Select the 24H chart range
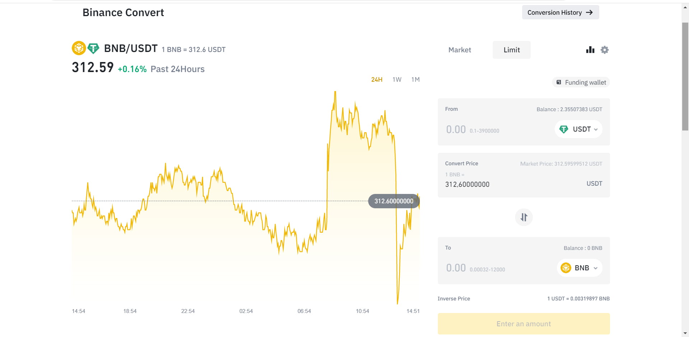689x337 pixels. coord(376,80)
